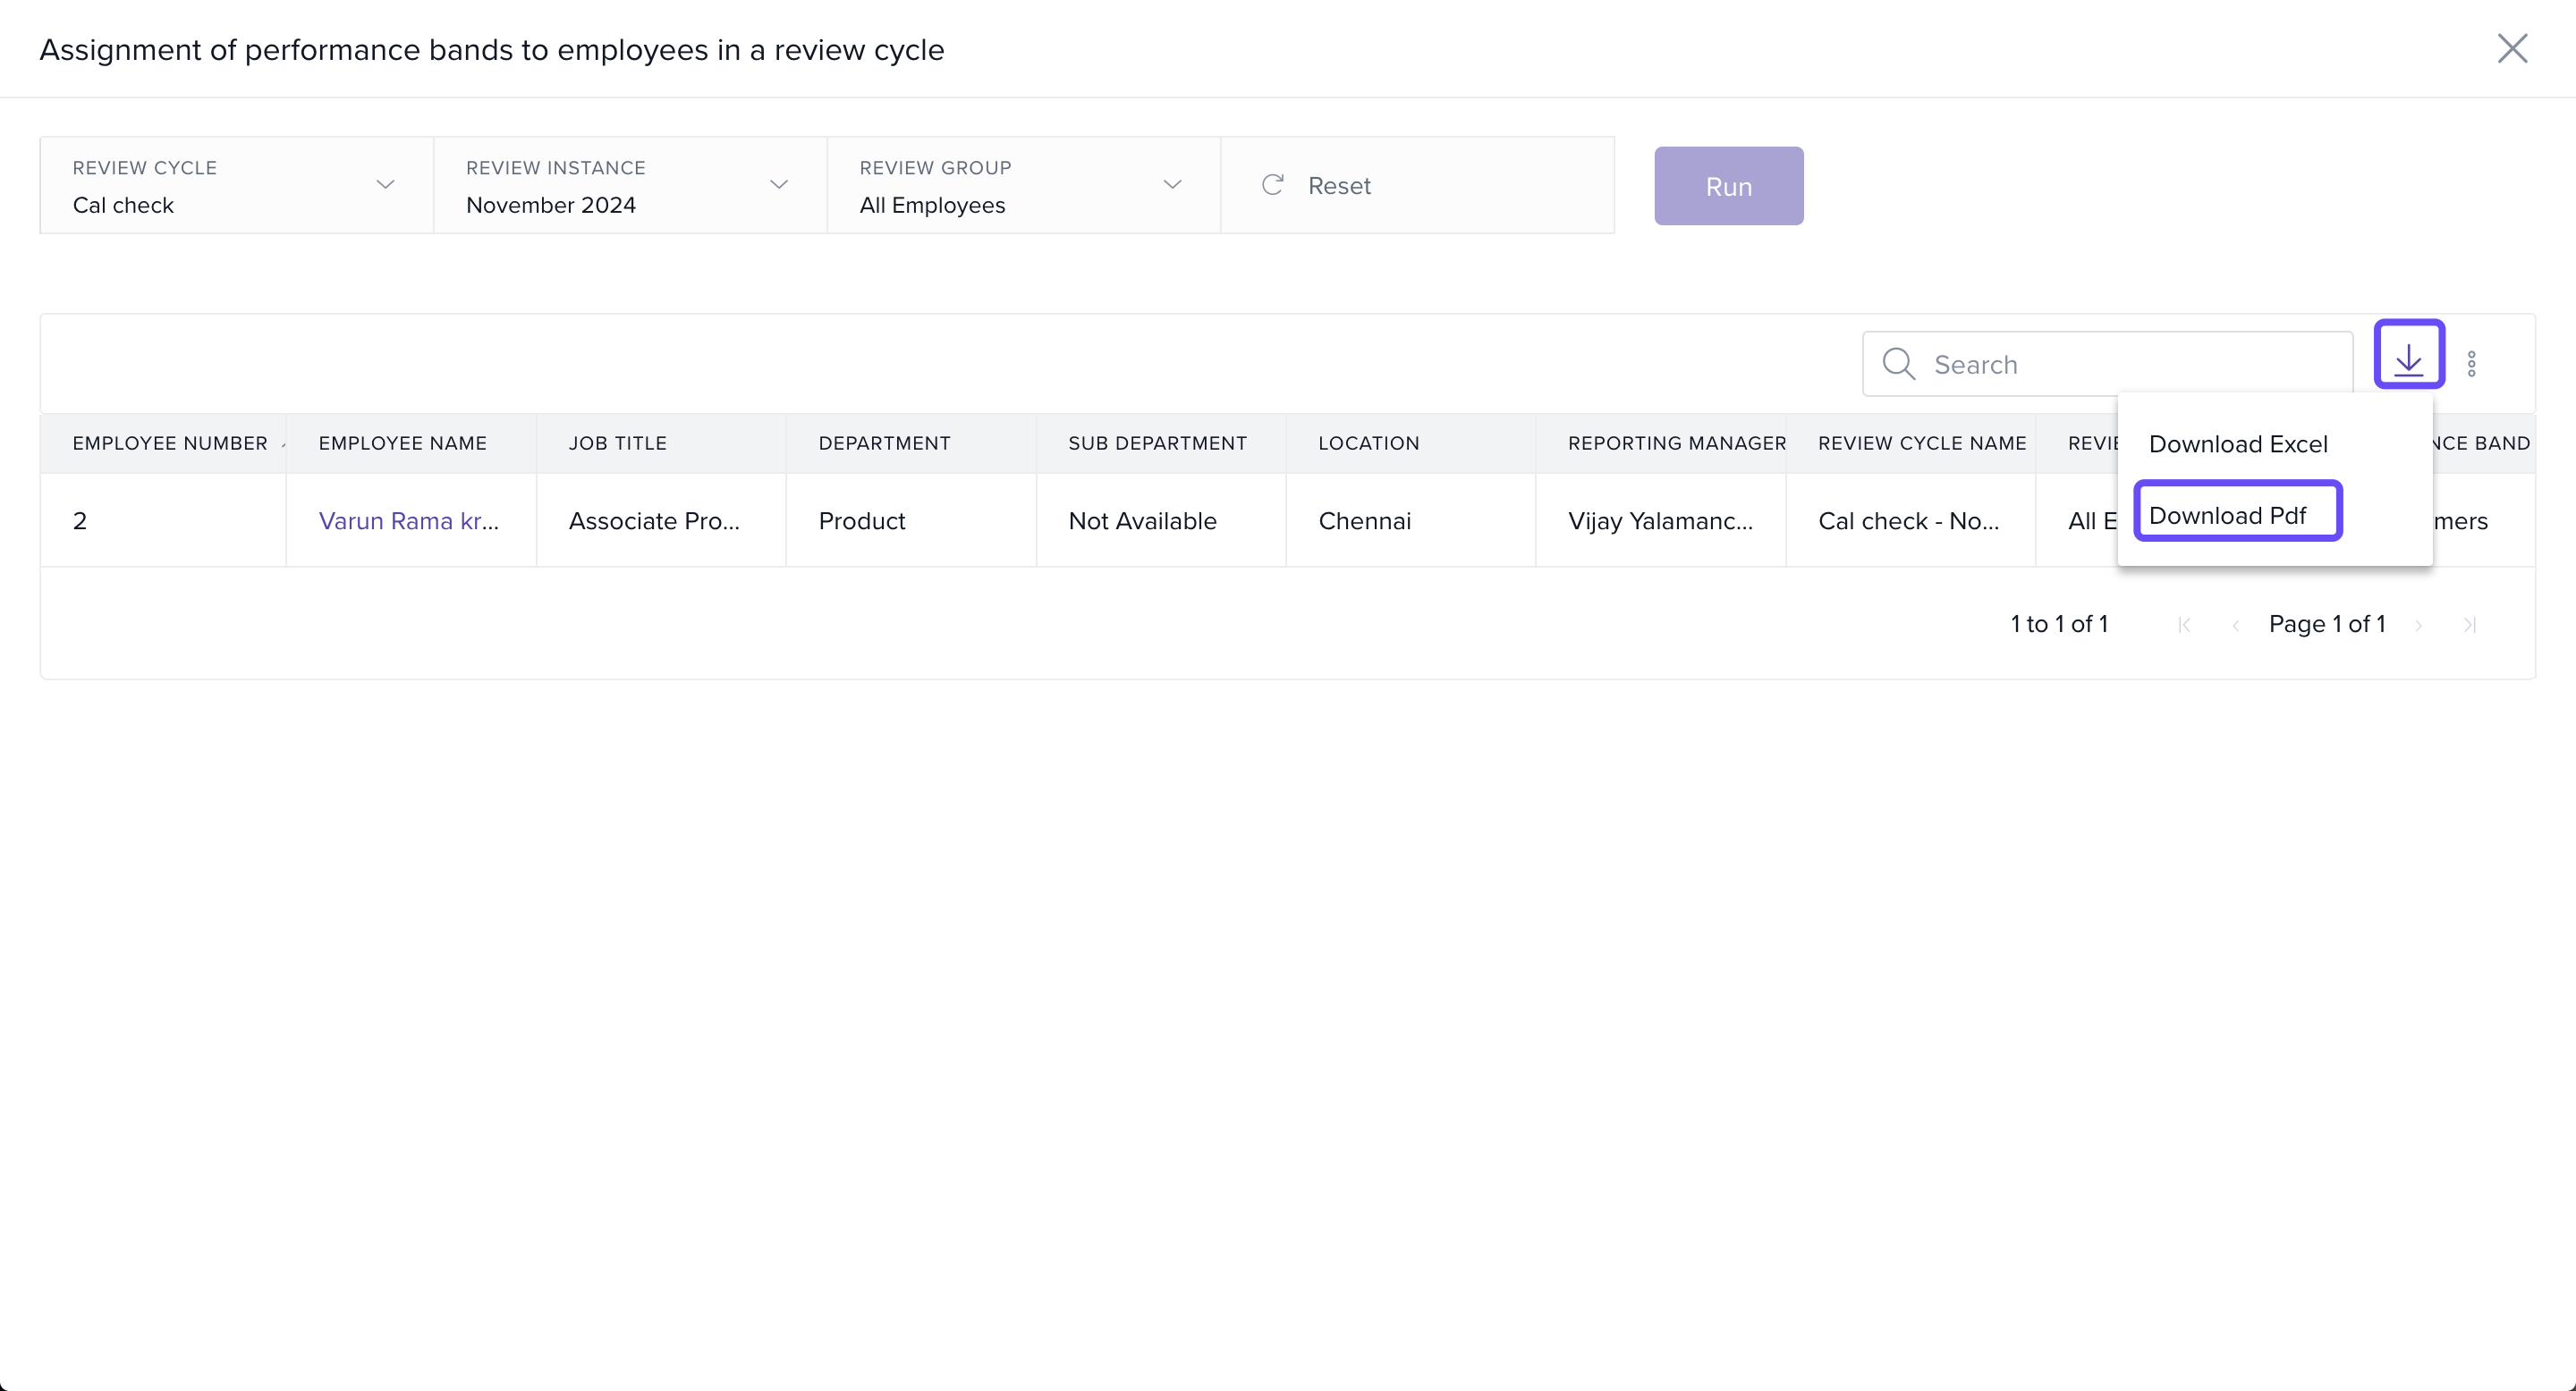Close the performance bands report dialog
Image resolution: width=2576 pixels, height=1391 pixels.
tap(2511, 48)
